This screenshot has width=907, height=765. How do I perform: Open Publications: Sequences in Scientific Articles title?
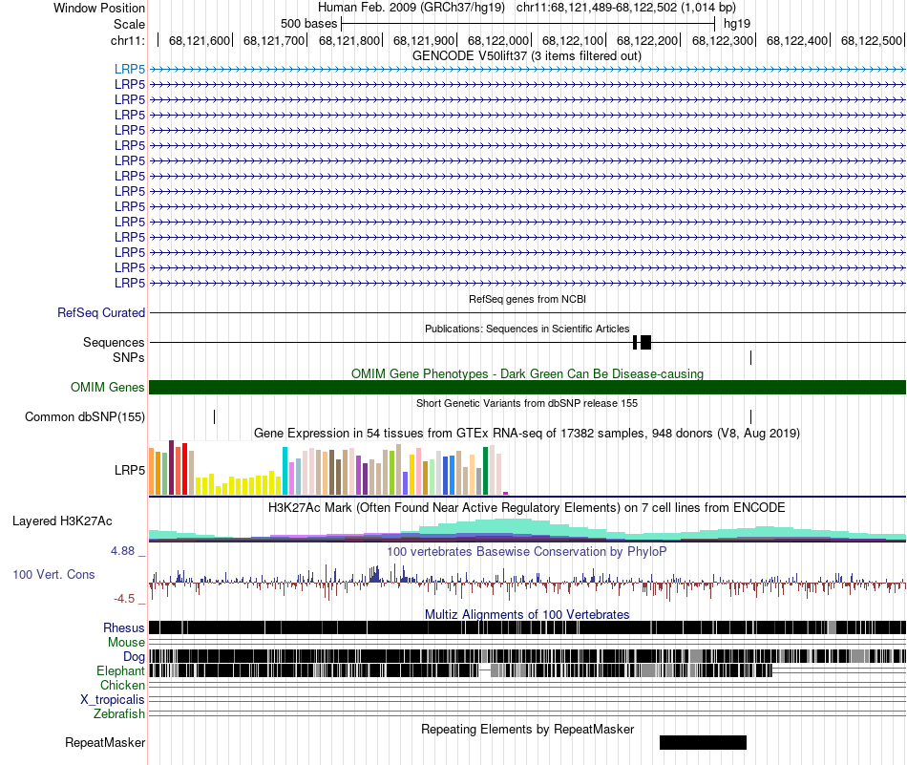point(527,329)
